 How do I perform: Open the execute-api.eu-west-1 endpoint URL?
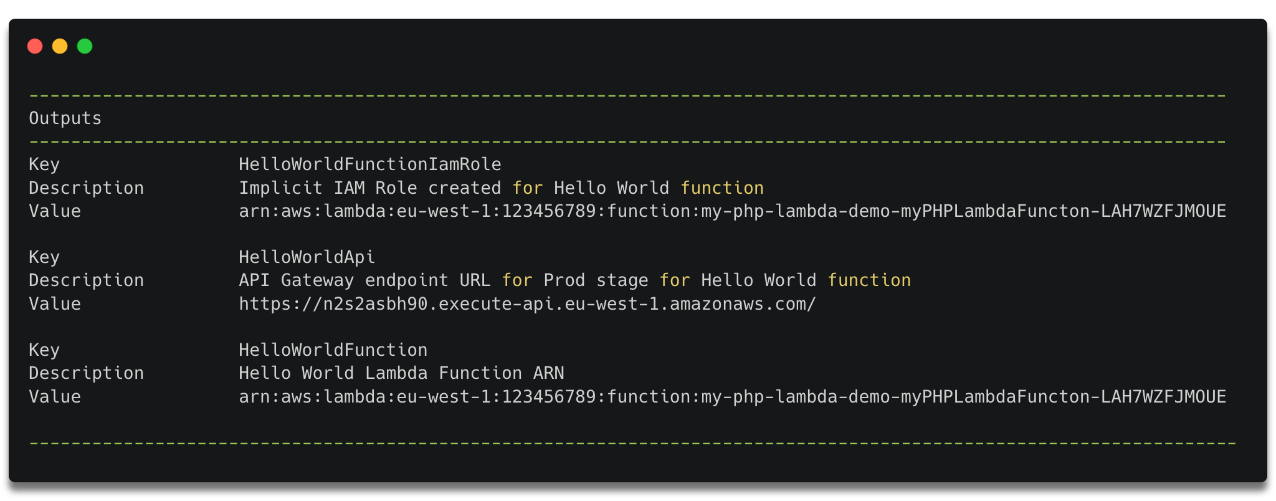pyautogui.click(x=528, y=304)
